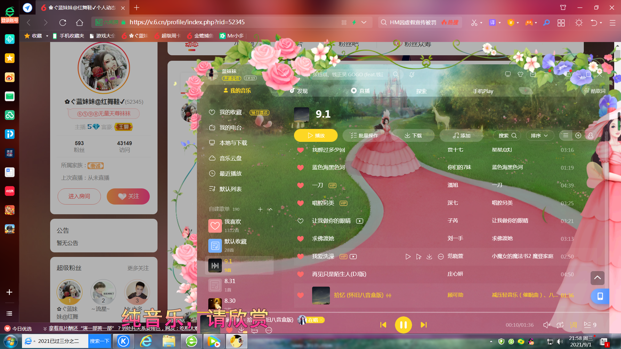Like the current song in the player bar
Viewport: 621px width, 349px height.
(229, 330)
